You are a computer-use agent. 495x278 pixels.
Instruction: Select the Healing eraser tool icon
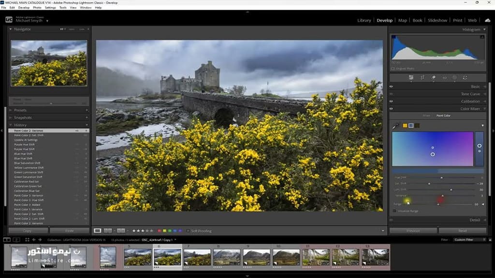[434, 78]
